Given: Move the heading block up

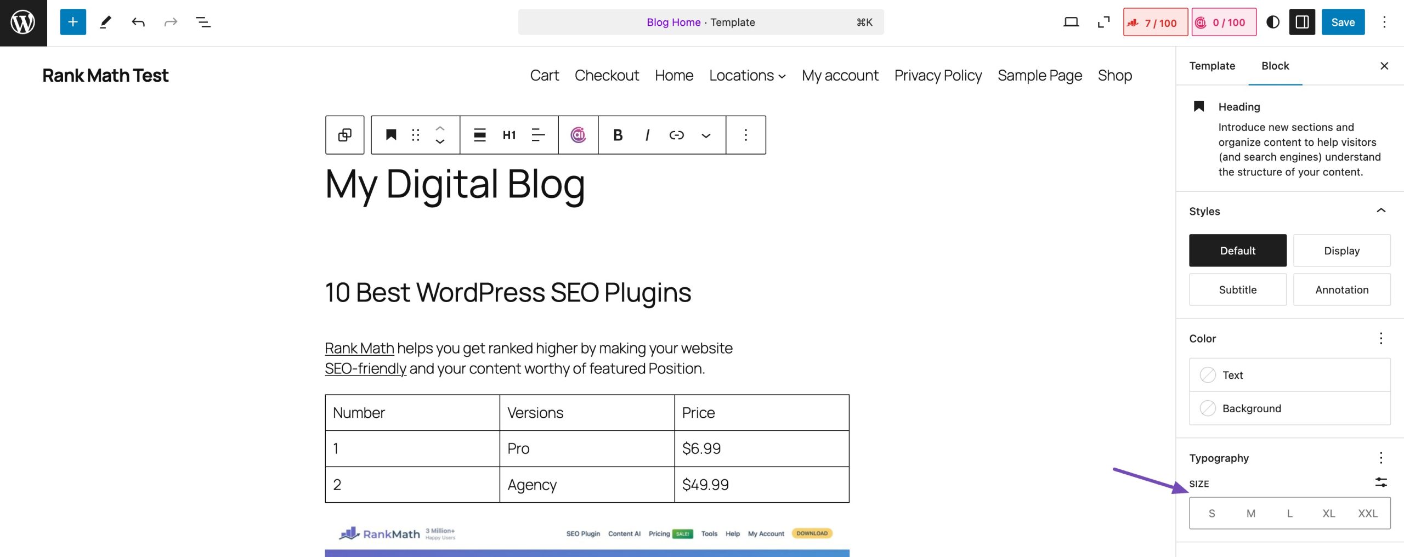Looking at the screenshot, I should [440, 128].
